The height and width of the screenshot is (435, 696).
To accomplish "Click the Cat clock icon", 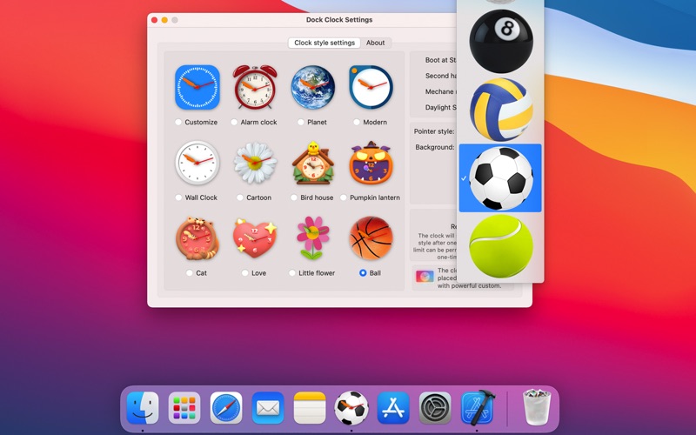I will point(197,238).
